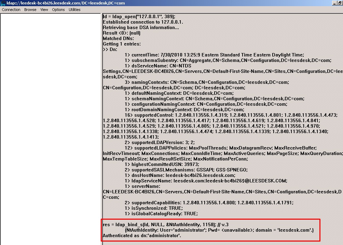
Task: Click the dsServiceName attribute line
Action: pyautogui.click(x=158, y=66)
